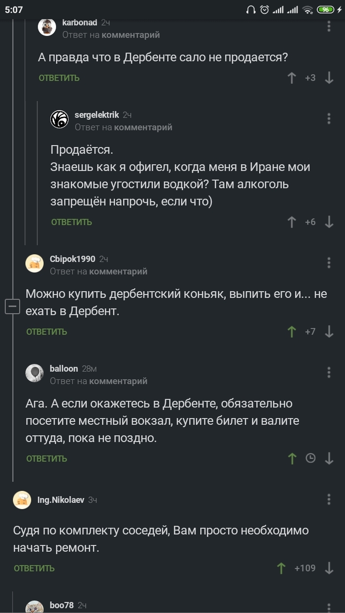
Task: Open the parent comment link under balloon's name
Action: click(x=118, y=381)
